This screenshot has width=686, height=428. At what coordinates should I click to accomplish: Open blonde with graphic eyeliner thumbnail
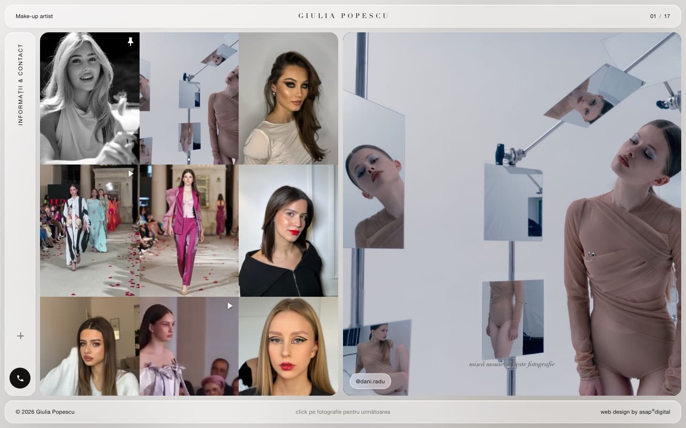point(288,346)
